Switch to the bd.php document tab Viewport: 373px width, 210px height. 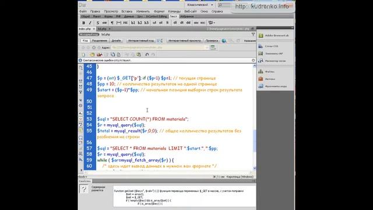(x=102, y=29)
